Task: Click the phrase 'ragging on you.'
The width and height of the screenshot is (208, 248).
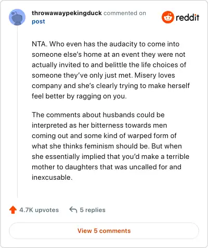Action: [x=101, y=96]
